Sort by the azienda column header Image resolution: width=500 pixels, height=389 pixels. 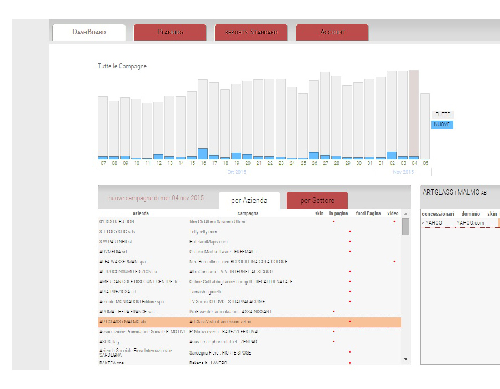(141, 213)
